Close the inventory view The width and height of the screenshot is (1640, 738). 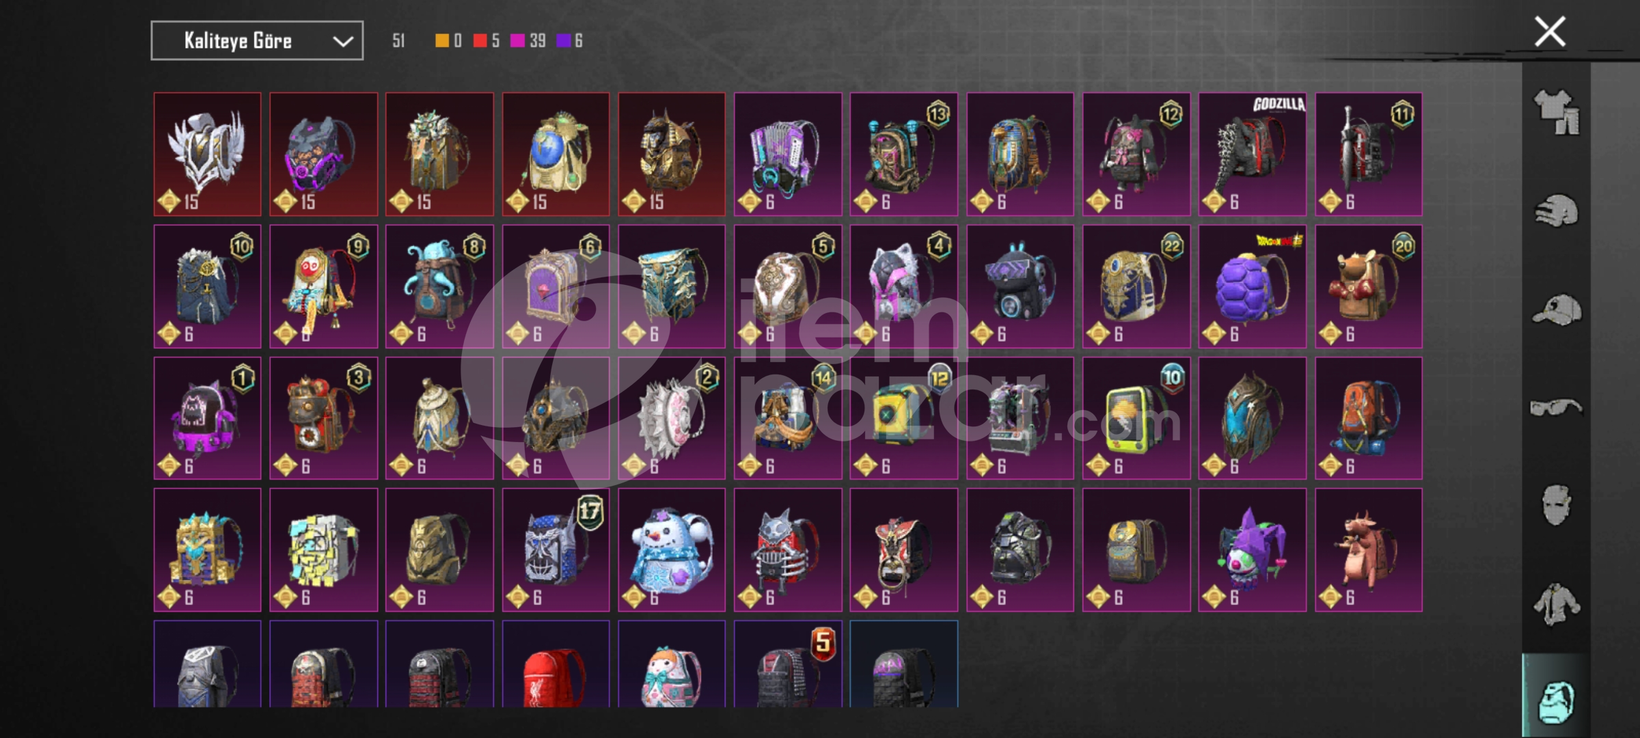[1550, 31]
